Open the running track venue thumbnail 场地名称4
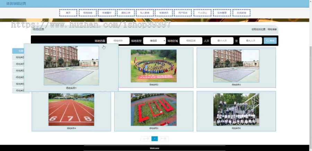 pyautogui.click(x=71, y=110)
